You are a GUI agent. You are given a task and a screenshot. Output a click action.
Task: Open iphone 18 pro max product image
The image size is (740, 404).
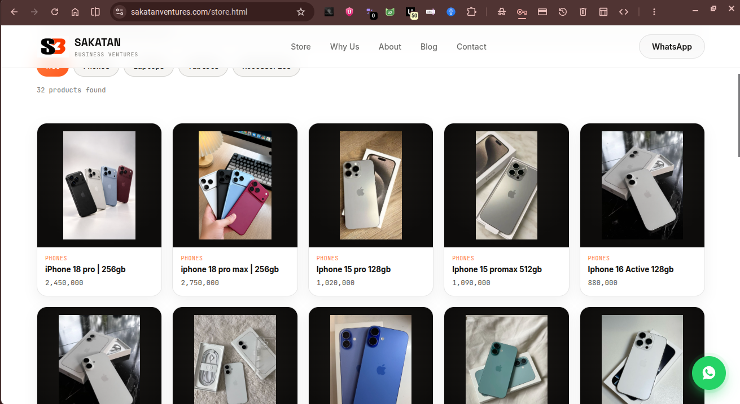point(235,185)
